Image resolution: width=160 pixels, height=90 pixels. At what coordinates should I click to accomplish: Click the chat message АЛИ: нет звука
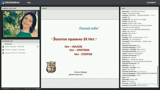pos(128,81)
